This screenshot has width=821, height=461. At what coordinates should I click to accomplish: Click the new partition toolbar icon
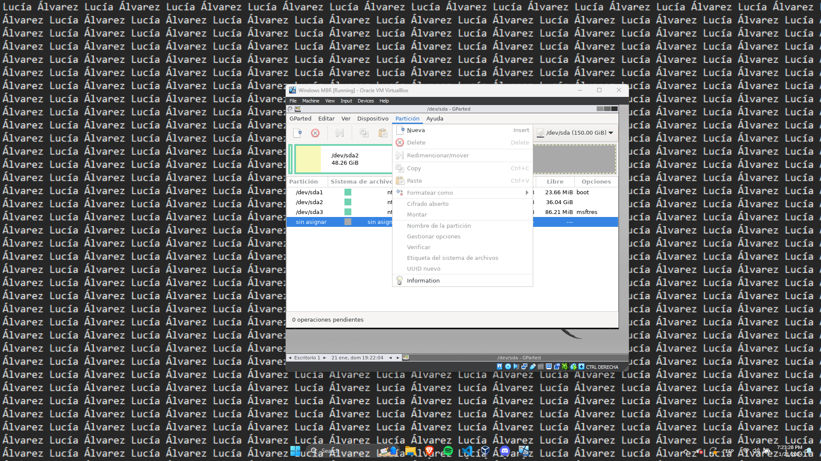pos(297,133)
